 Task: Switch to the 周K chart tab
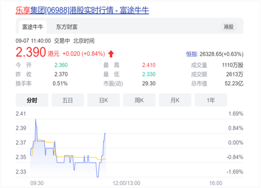coord(139,100)
